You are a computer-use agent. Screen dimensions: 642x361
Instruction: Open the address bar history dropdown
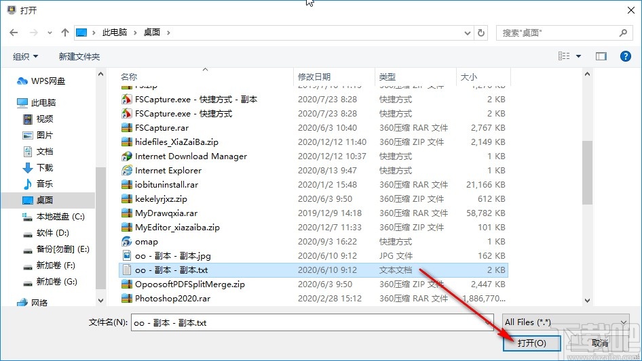pyautogui.click(x=467, y=33)
